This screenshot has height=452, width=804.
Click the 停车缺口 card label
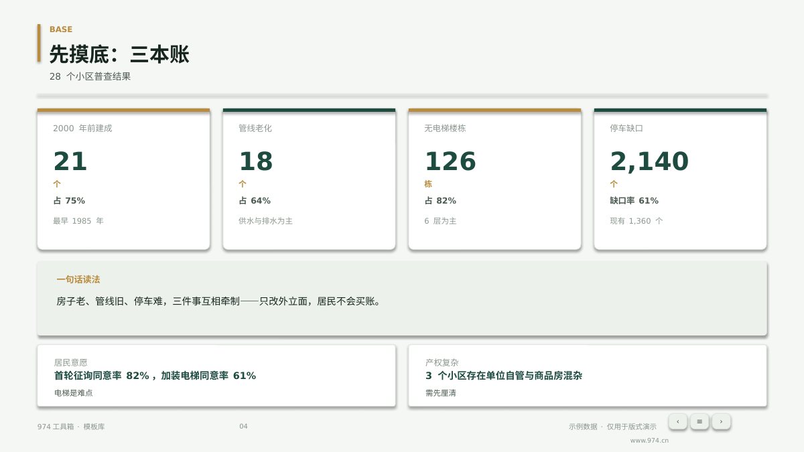[x=626, y=128]
